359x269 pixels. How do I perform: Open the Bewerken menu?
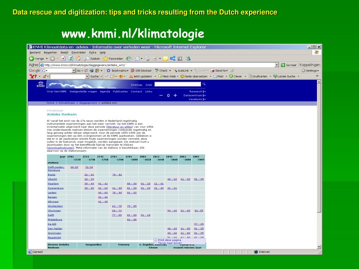click(50, 53)
